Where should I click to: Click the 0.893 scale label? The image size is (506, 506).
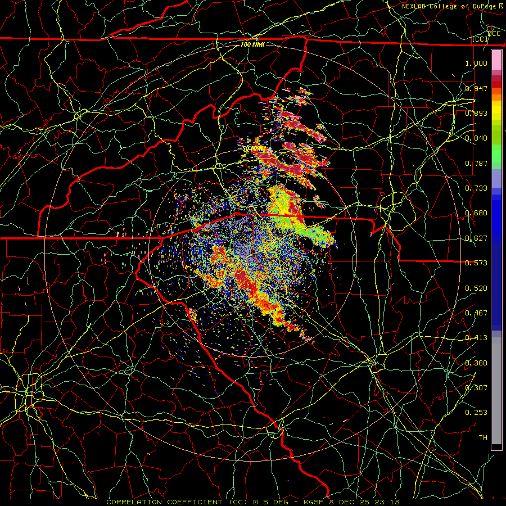pyautogui.click(x=476, y=113)
